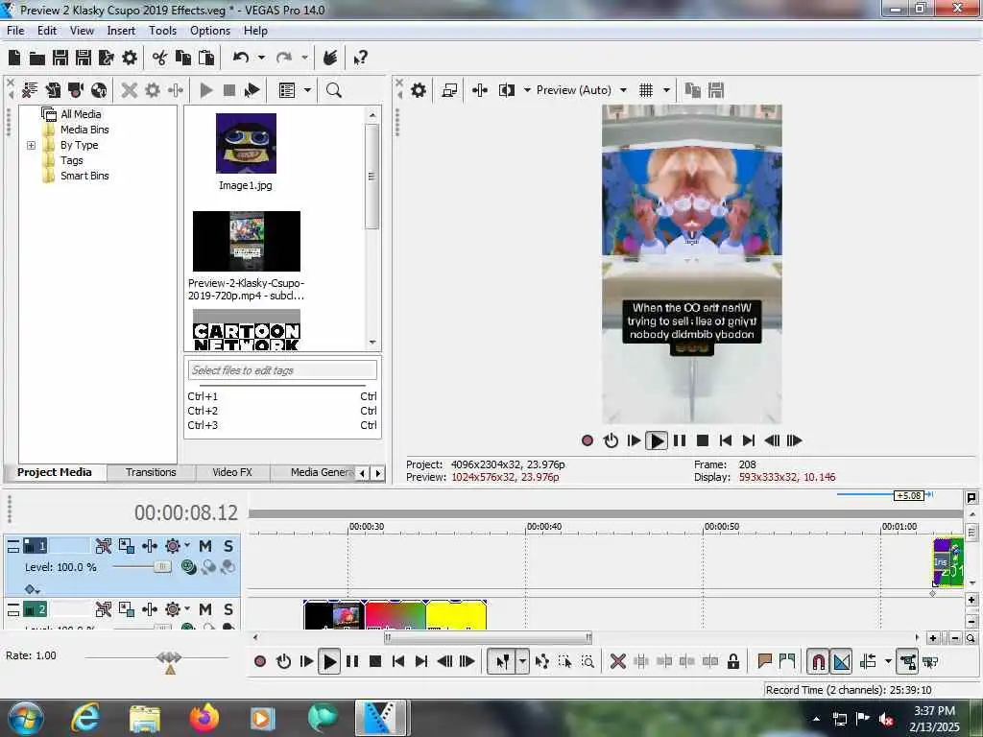Select the Media Bins folder
This screenshot has width=983, height=737.
(x=84, y=130)
